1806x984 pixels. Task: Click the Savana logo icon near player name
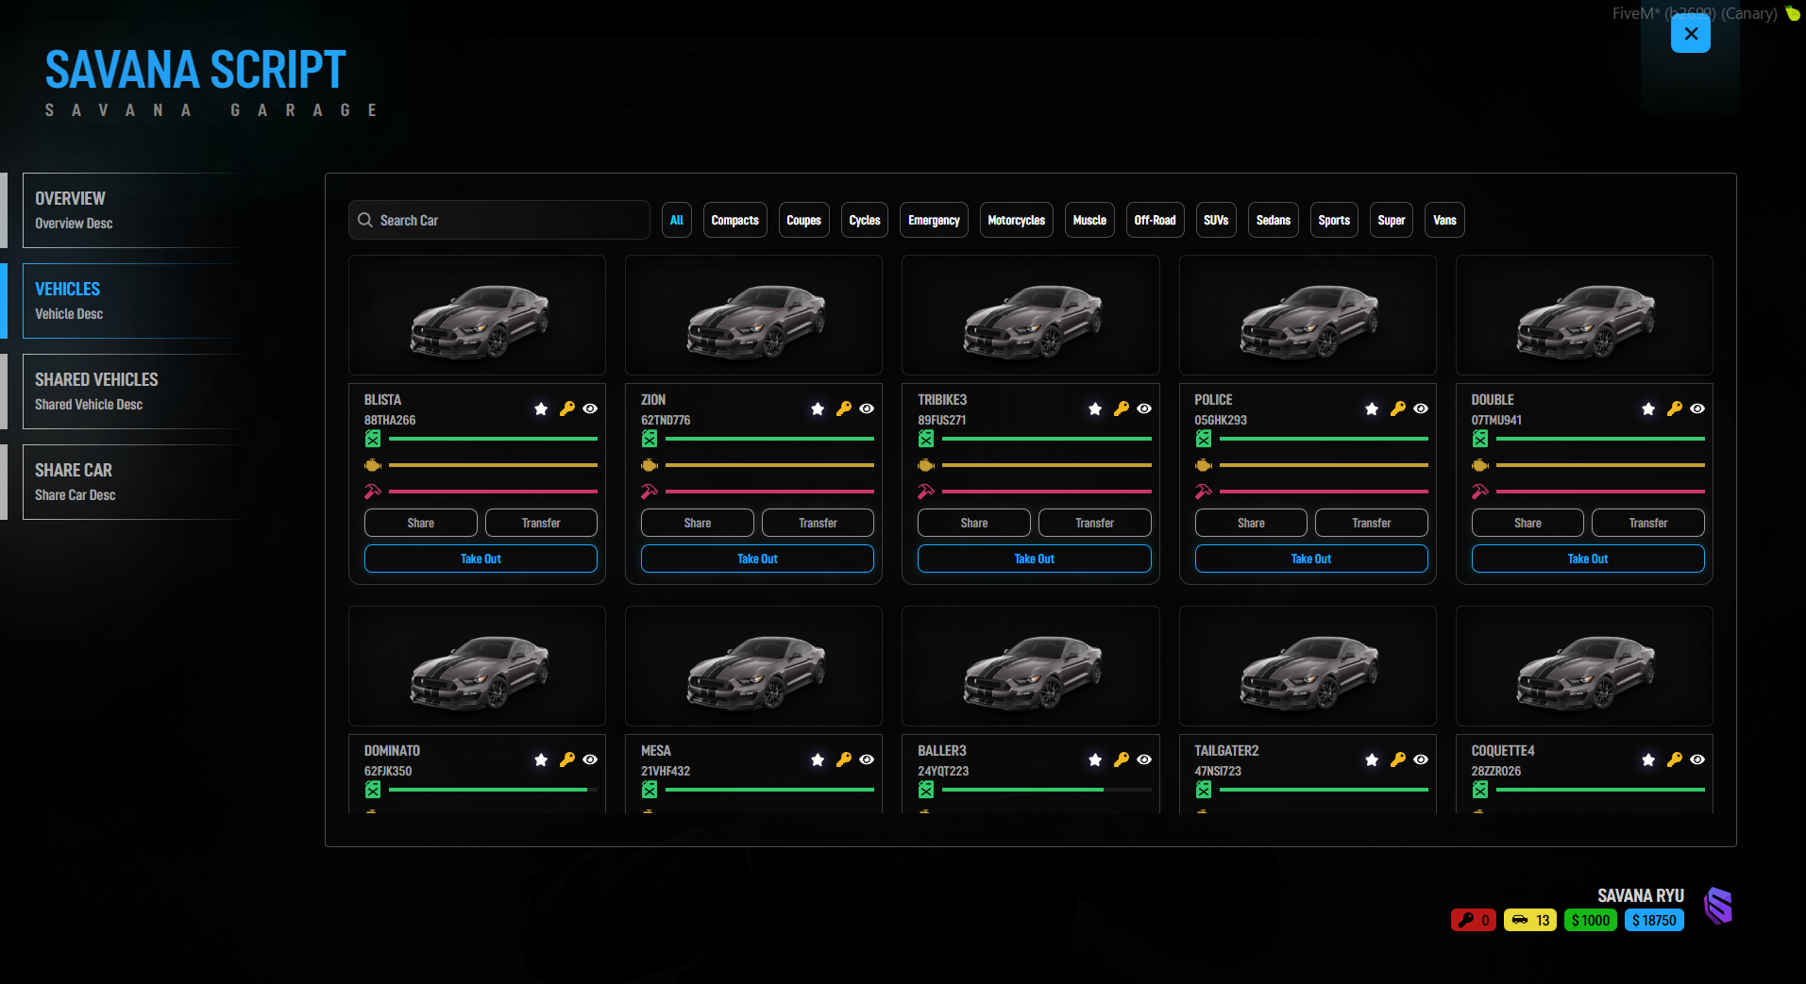click(x=1718, y=906)
